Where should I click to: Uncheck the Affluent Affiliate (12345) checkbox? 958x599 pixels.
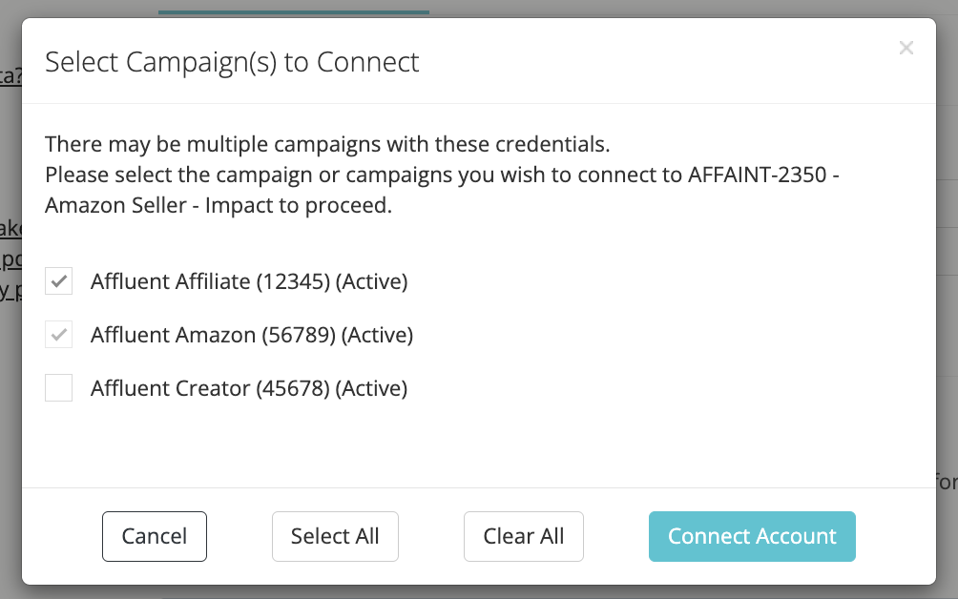pos(58,280)
